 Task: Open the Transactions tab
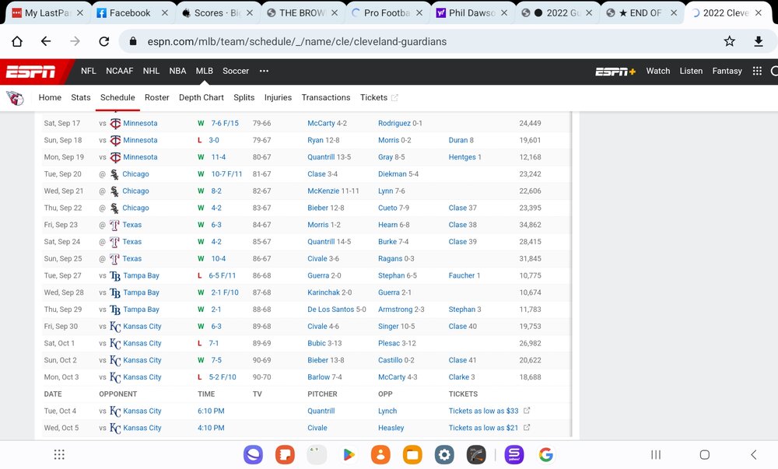coord(326,98)
